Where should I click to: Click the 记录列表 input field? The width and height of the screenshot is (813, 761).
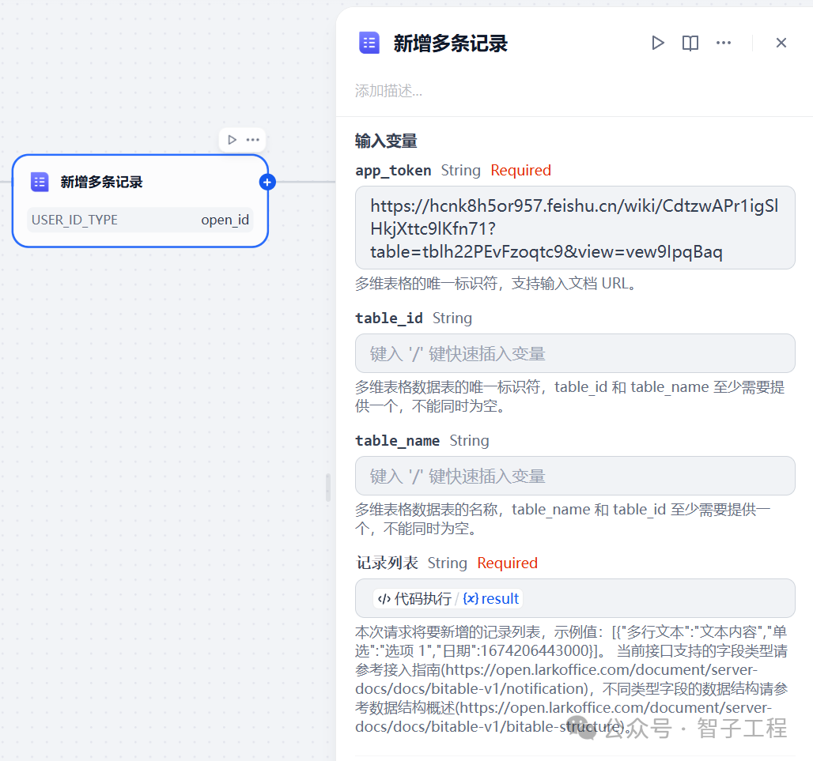point(575,598)
